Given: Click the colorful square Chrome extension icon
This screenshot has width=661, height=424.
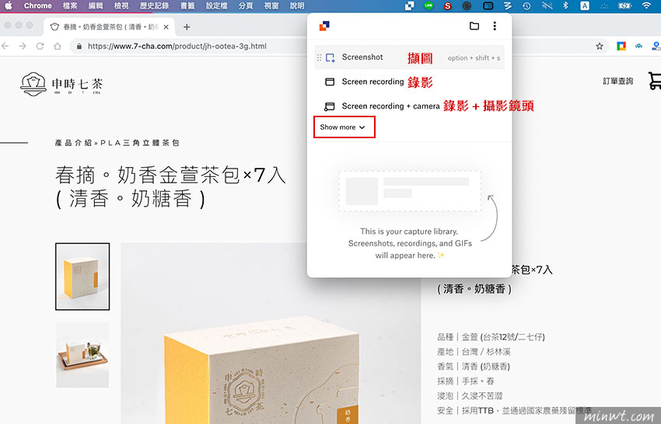Looking at the screenshot, I should coord(621,46).
